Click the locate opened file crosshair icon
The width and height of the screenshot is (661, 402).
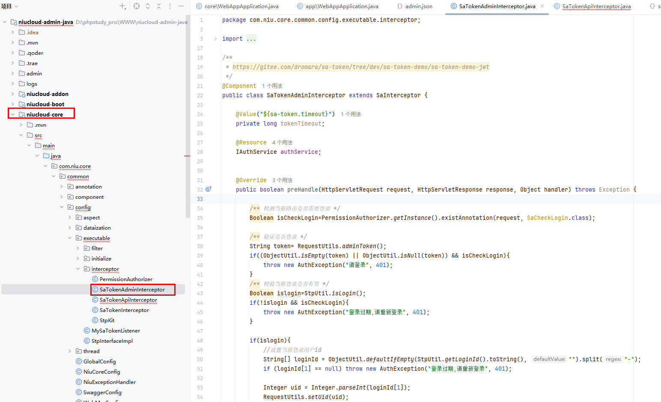[x=137, y=6]
